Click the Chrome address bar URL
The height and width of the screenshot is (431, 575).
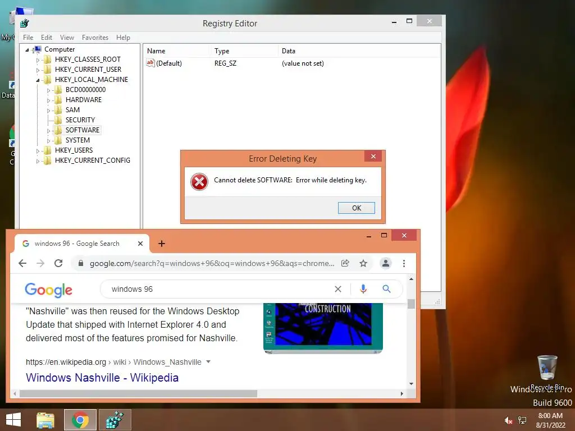pos(212,264)
